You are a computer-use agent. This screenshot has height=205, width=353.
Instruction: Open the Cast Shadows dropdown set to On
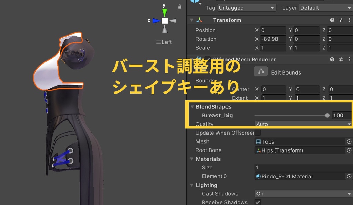click(x=303, y=194)
